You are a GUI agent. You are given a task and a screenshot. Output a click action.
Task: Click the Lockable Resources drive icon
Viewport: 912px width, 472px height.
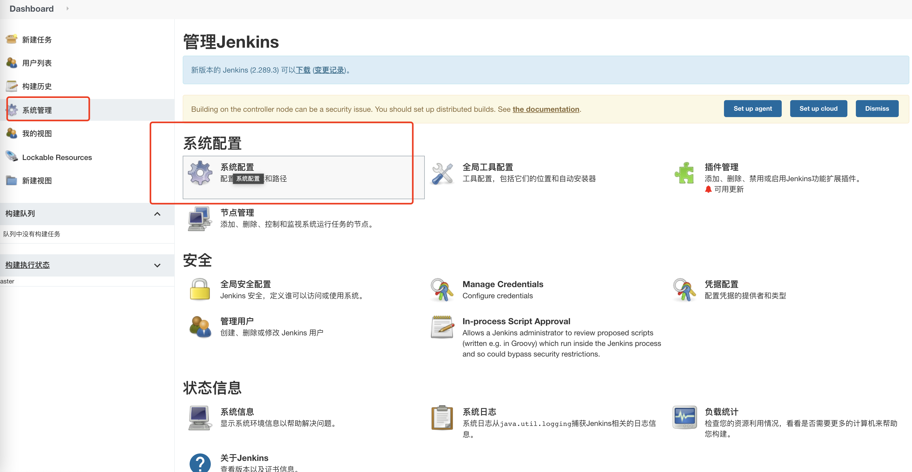pyautogui.click(x=12, y=157)
